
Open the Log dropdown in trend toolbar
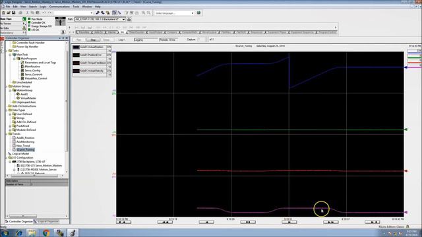point(121,39)
